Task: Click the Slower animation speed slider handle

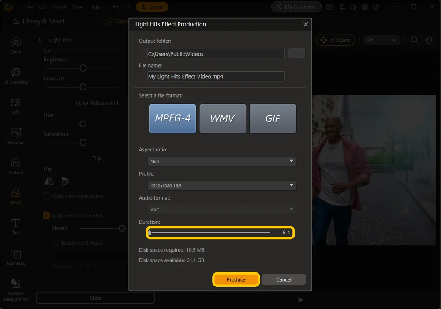Action: point(122,228)
